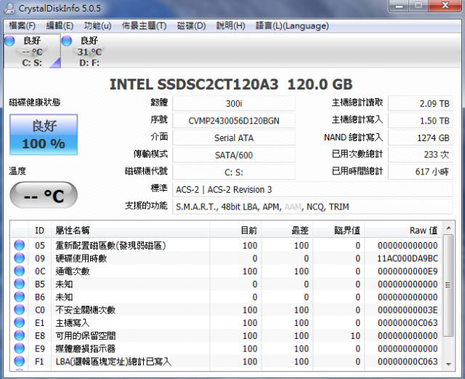Select row LBA(邏輯區塊定址)總計已寫入
This screenshot has width=465, height=379.
pyautogui.click(x=227, y=362)
